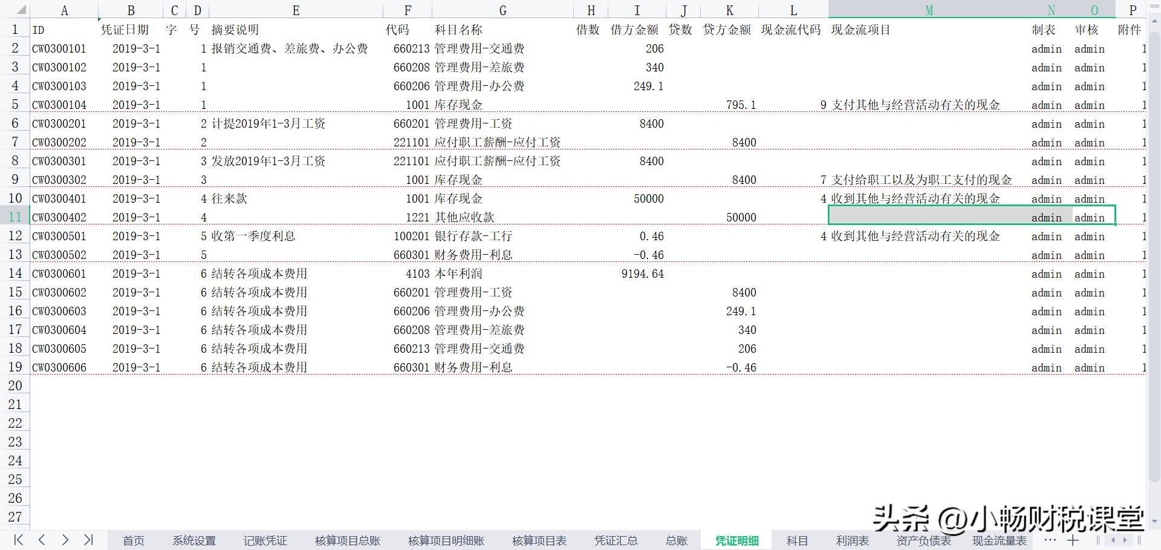
Task: Click the small scroll-left arrow near sheet tabs
Action: [1113, 540]
